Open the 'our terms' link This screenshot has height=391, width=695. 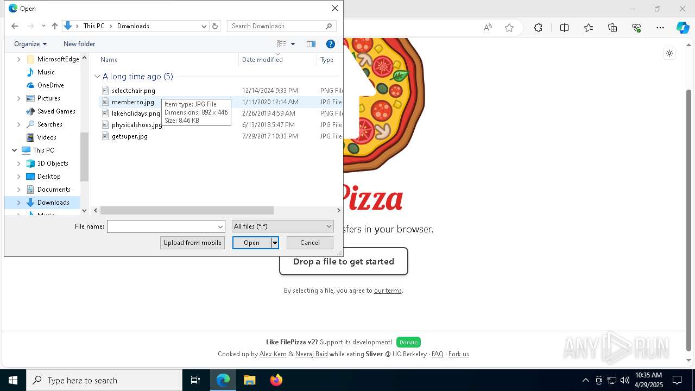coord(388,291)
